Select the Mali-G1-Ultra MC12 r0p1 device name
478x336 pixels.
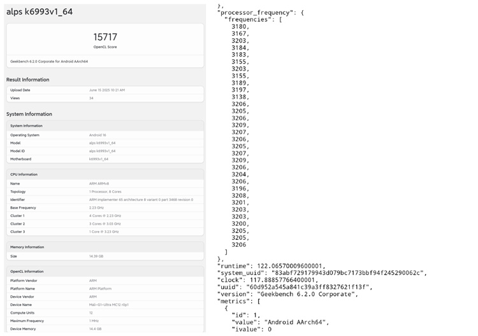(x=109, y=305)
